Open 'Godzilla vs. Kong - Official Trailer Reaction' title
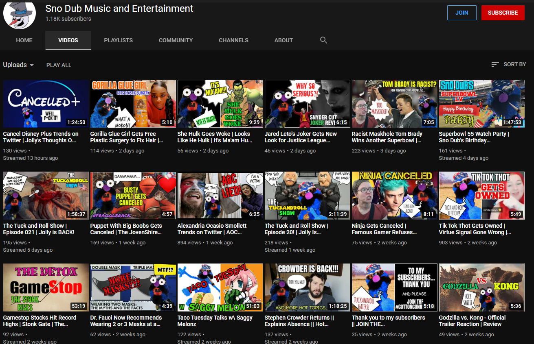This screenshot has width=534, height=344. [472, 321]
